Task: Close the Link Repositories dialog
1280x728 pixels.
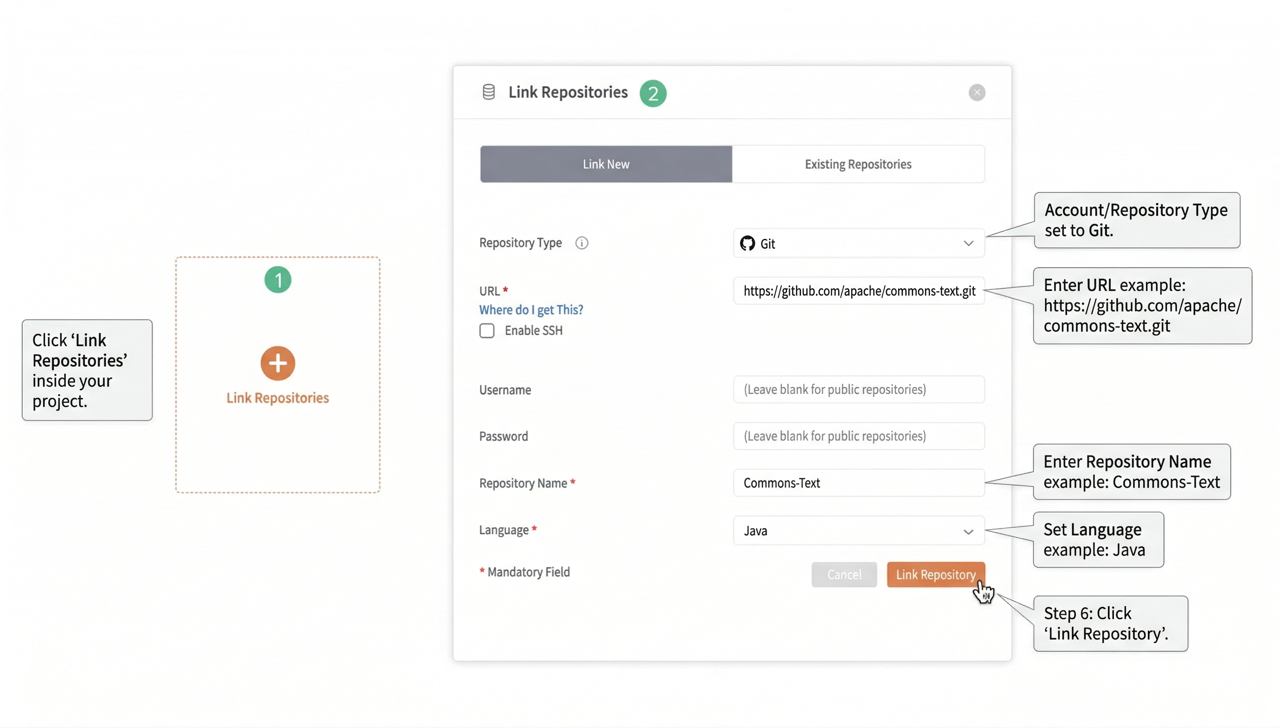Action: [976, 93]
